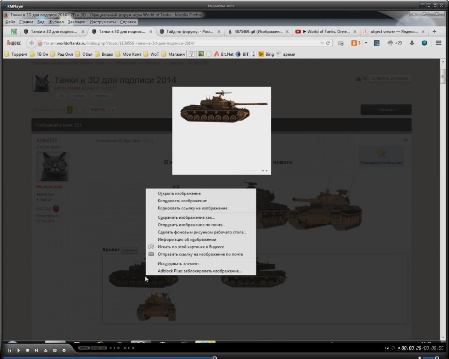
Task: Click the KMPlayer volume slider knob
Action: [x=437, y=358]
